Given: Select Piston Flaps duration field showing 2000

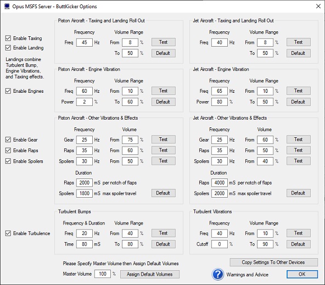Looking at the screenshot, I should point(85,183).
